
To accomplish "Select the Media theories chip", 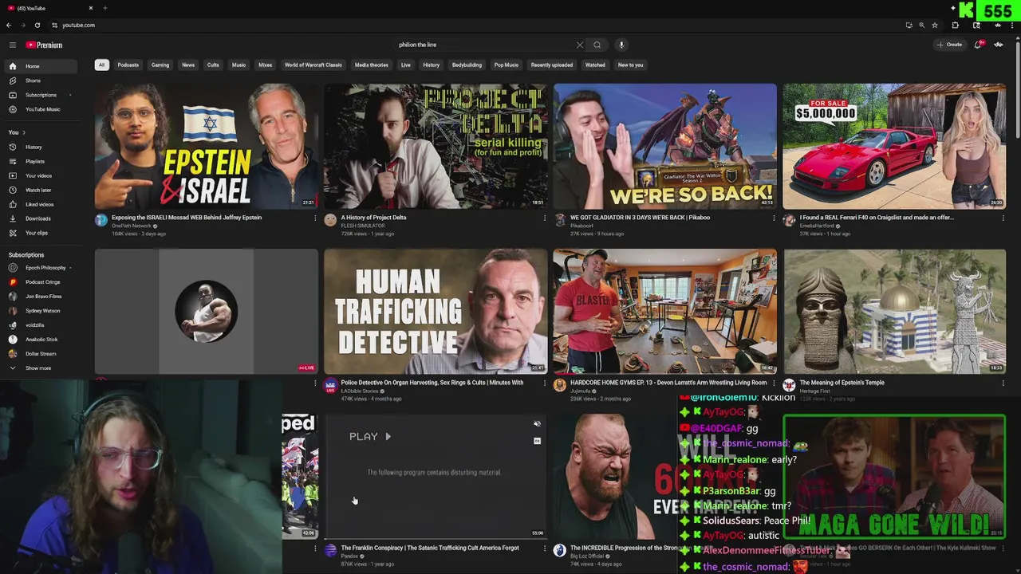I will click(x=372, y=65).
